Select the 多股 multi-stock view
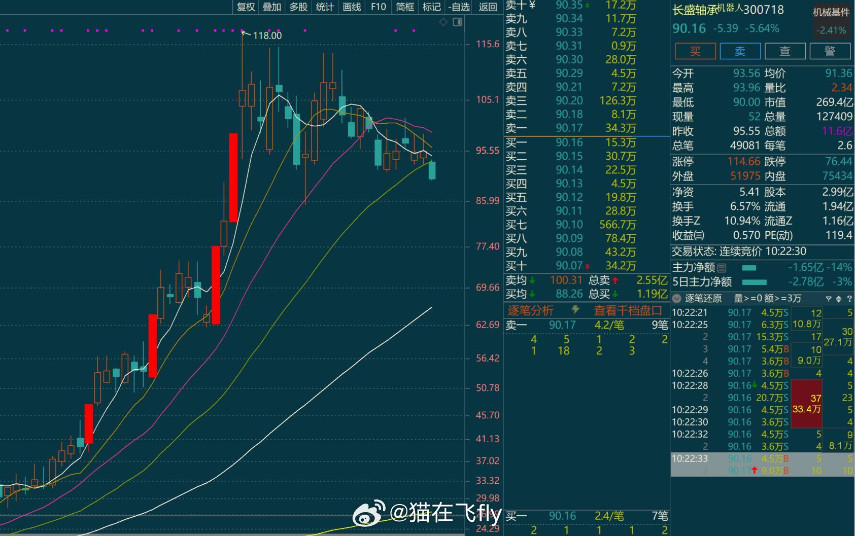Screen dimensions: 855x536 click(298, 7)
